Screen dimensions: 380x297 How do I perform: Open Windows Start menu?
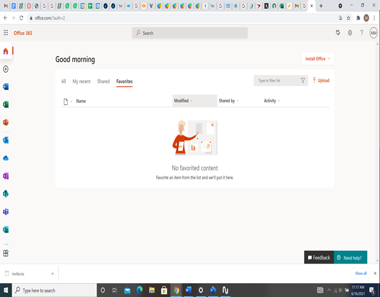6,290
